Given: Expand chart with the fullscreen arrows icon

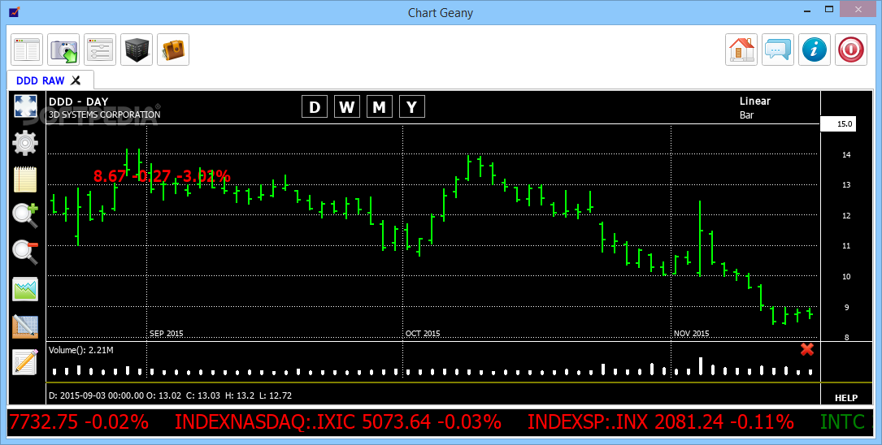Looking at the screenshot, I should coord(25,106).
